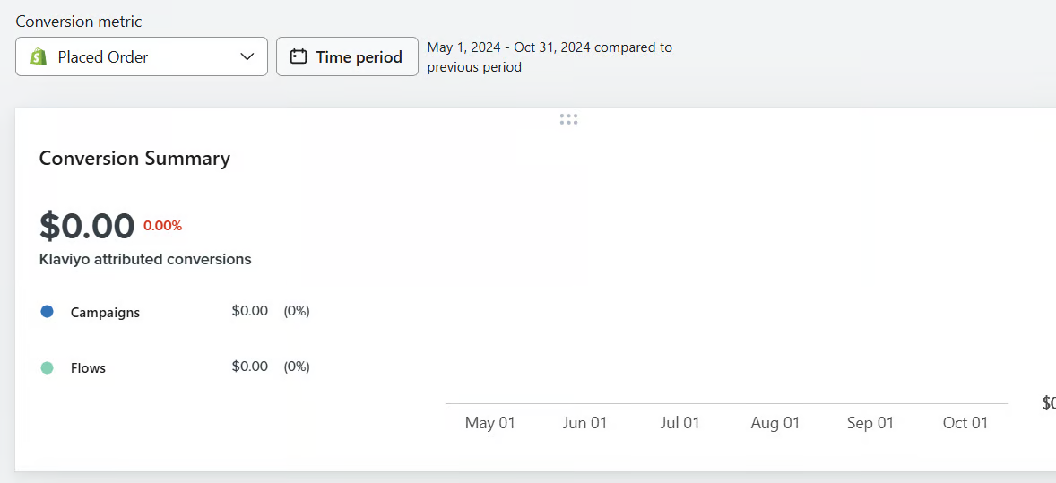
Task: Click the Shopify bag icon in dropdown
Action: pos(39,57)
